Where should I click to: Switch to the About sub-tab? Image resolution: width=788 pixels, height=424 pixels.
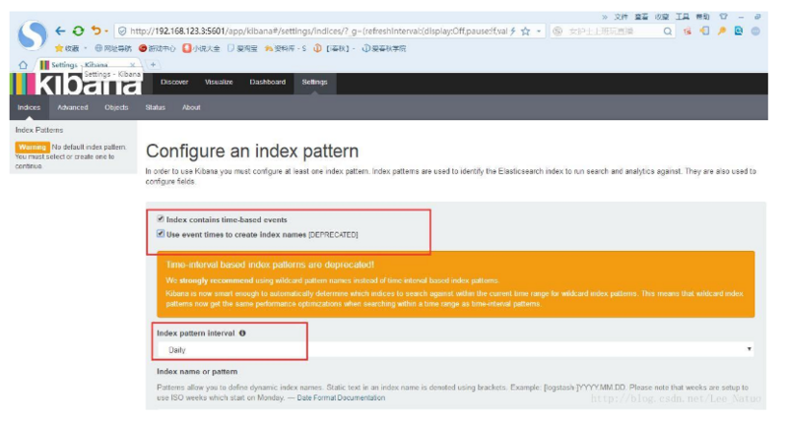(191, 107)
